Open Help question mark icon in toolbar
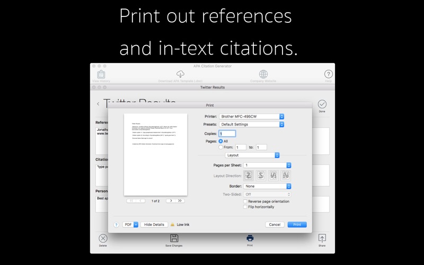Screen dimensions: 424x265 (x=328, y=74)
